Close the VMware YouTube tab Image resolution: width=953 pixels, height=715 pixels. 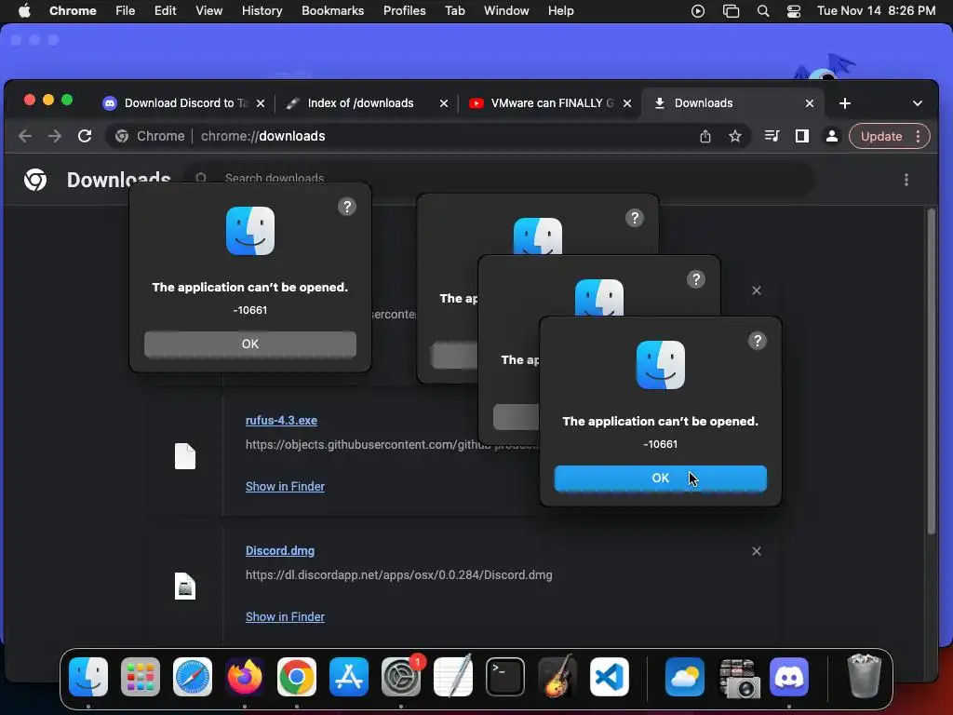pos(627,103)
